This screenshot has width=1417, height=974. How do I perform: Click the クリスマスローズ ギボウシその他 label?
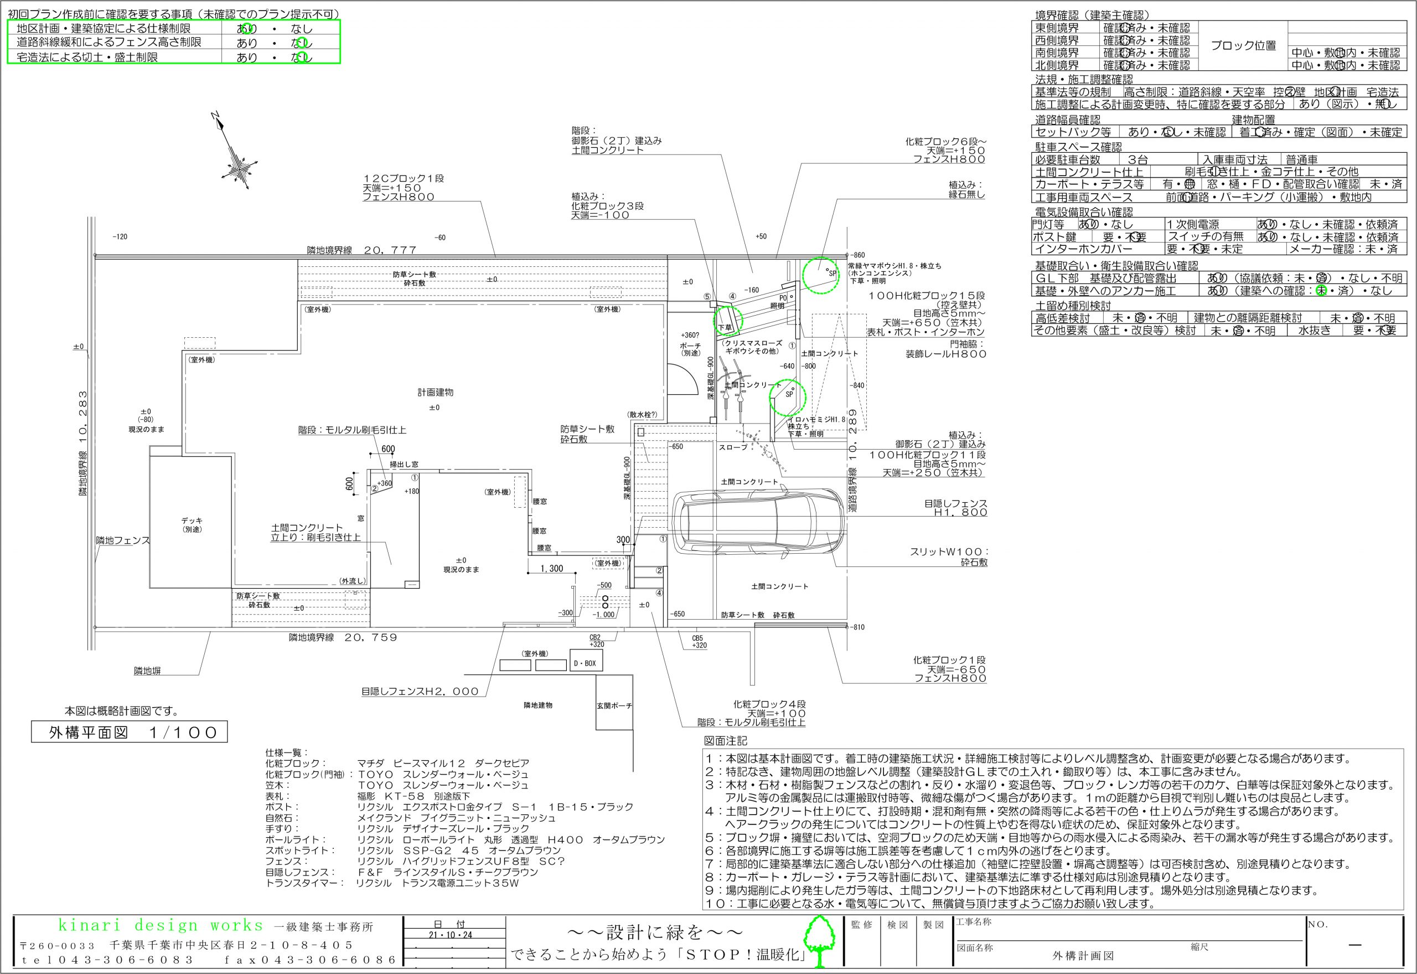(753, 347)
